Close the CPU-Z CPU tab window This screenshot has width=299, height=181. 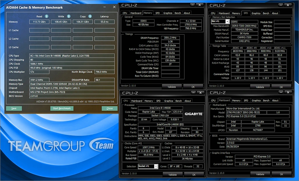coord(200,93)
